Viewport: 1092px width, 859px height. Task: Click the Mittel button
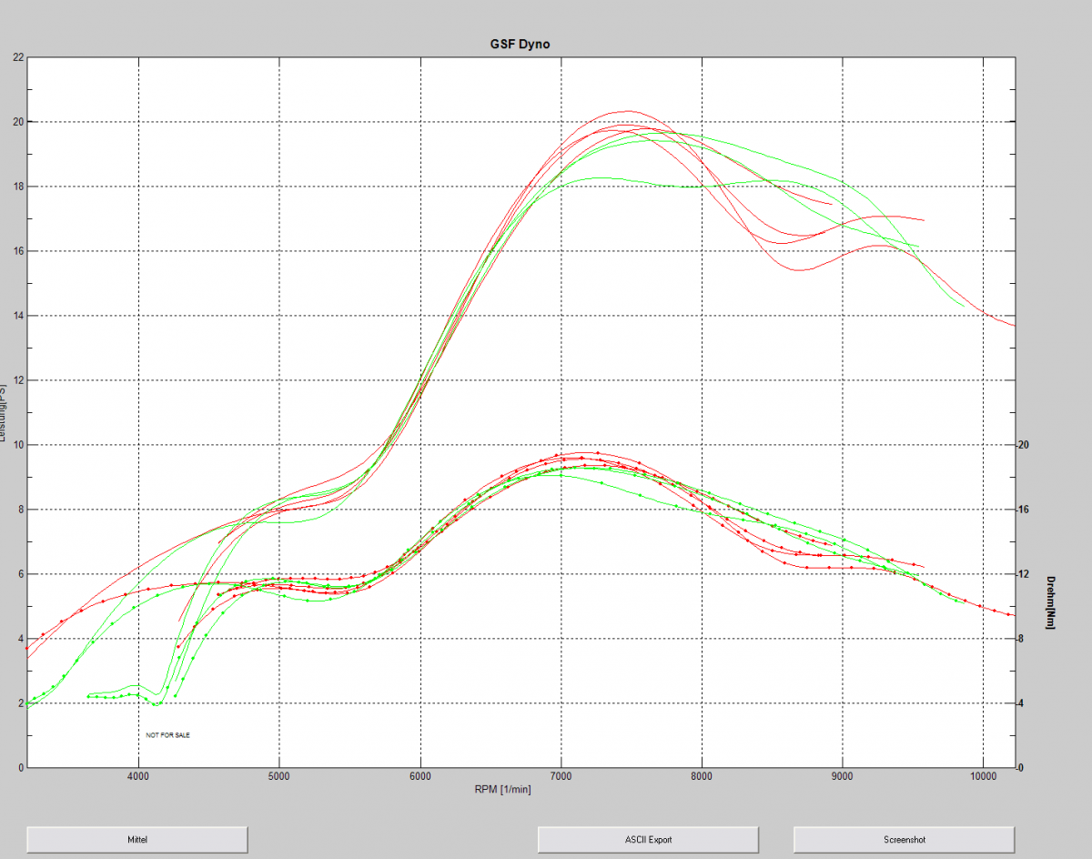click(x=137, y=840)
